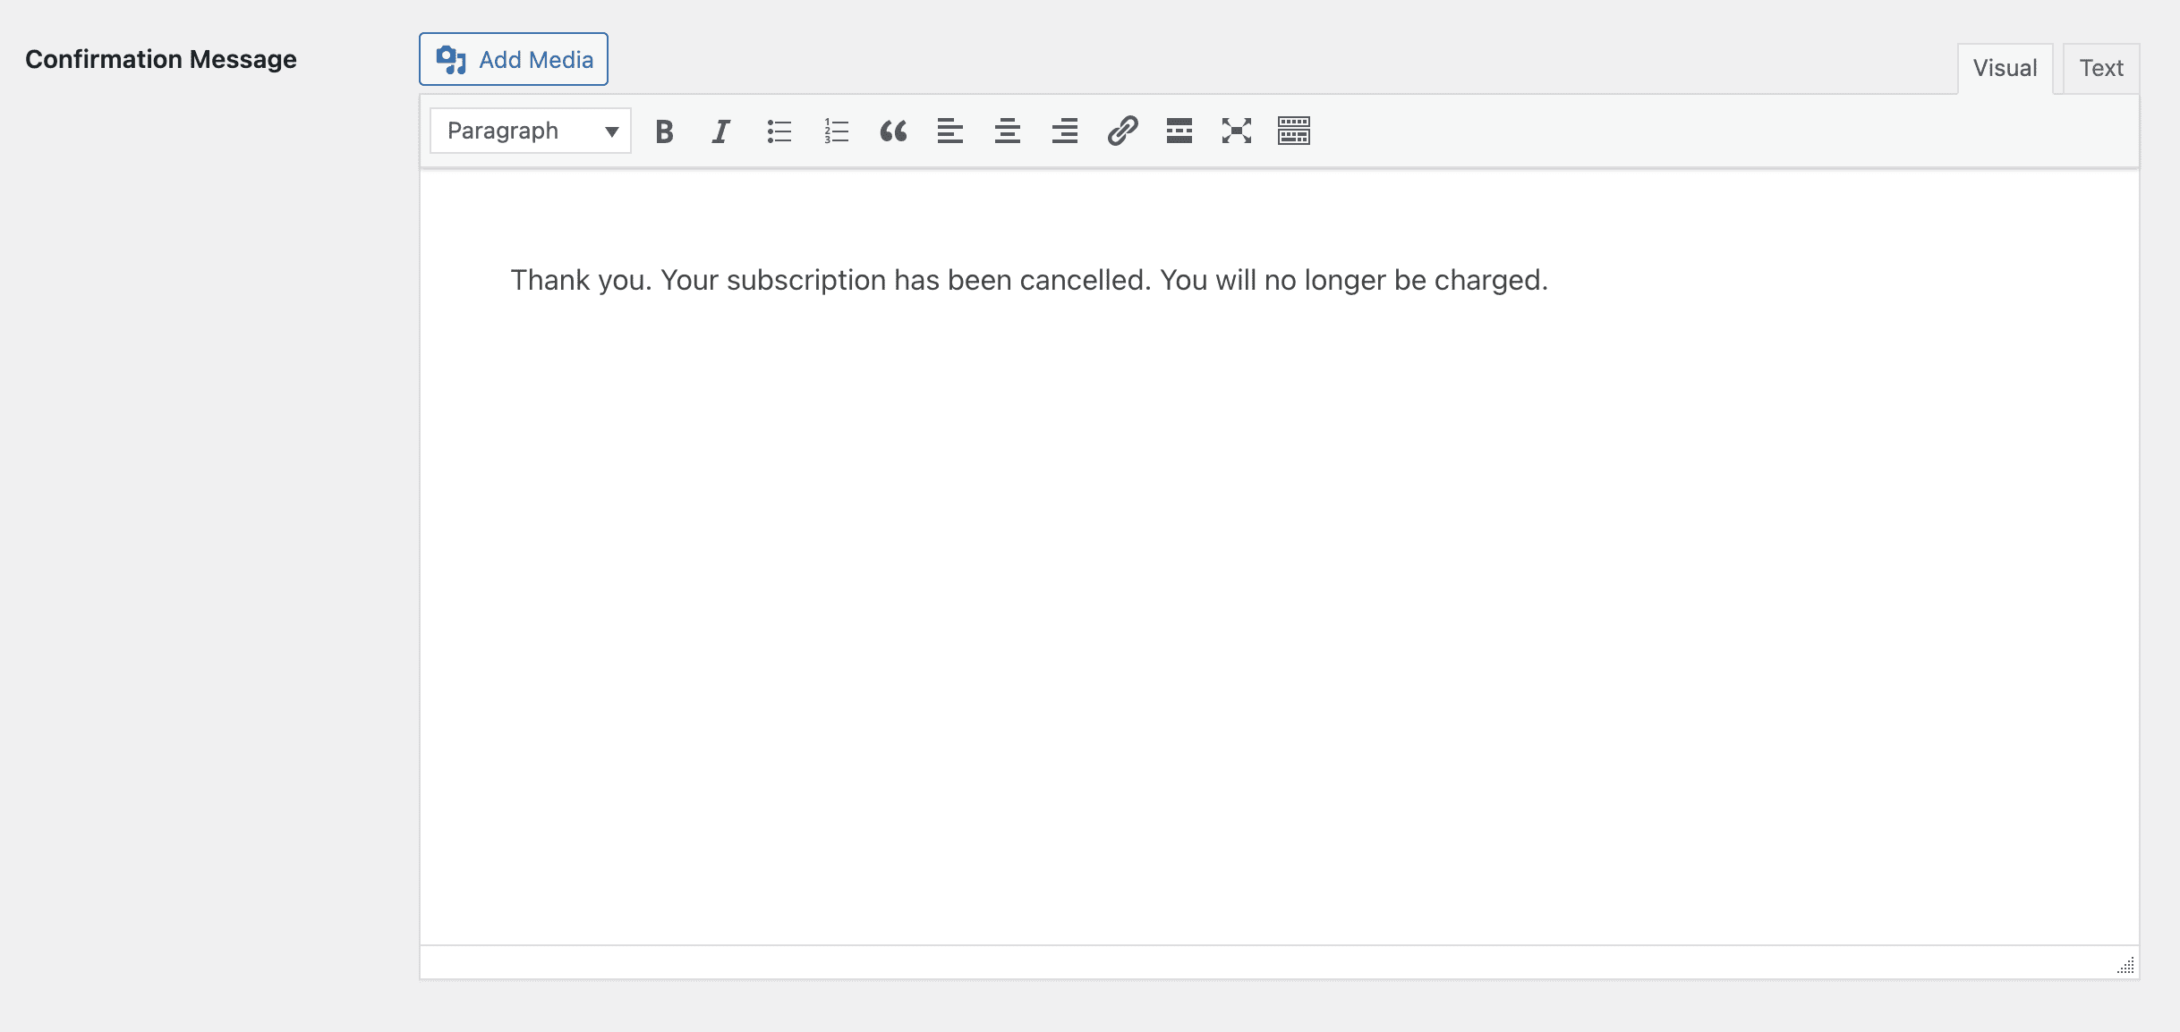Switch to the Visual editor tab
The height and width of the screenshot is (1032, 2180).
2005,68
